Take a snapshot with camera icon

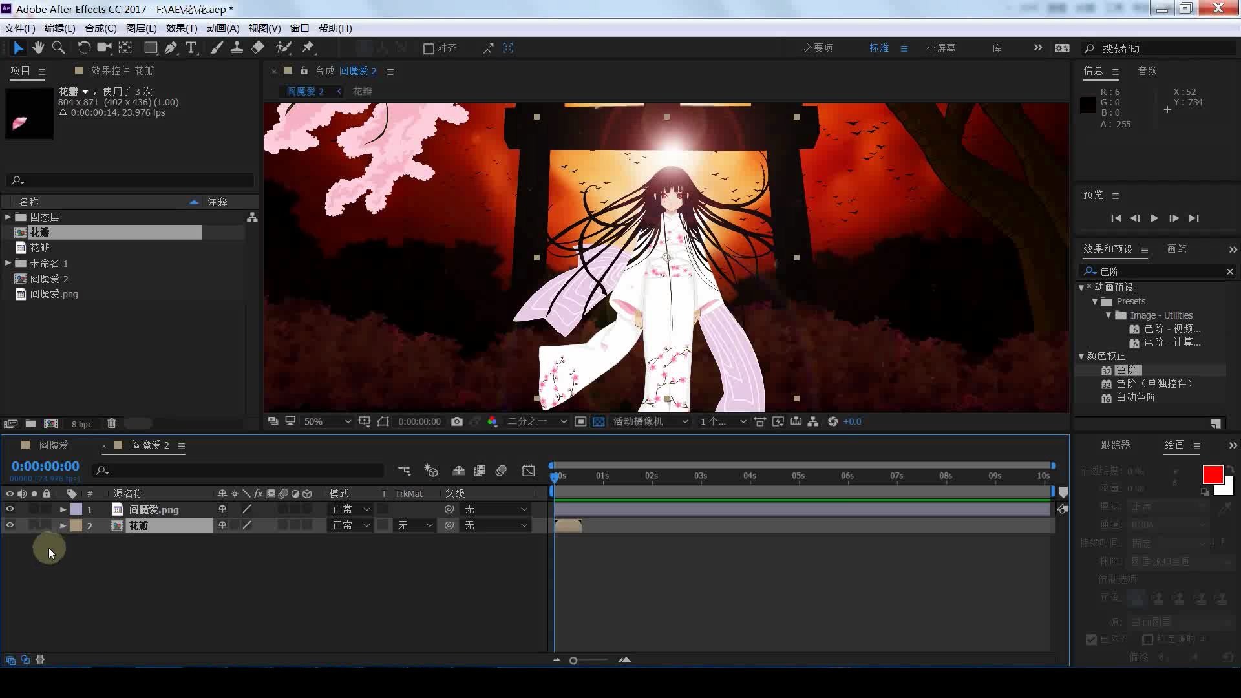tap(457, 421)
